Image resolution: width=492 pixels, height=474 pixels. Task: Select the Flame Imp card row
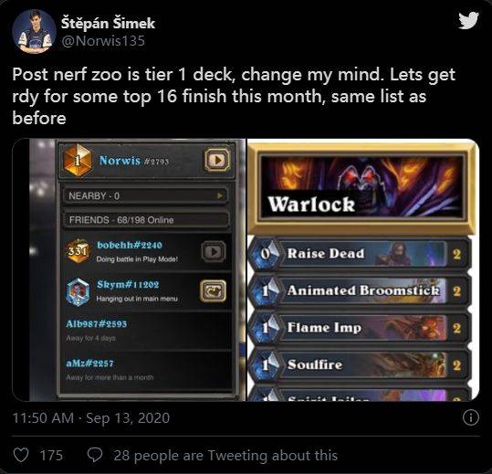coord(361,328)
